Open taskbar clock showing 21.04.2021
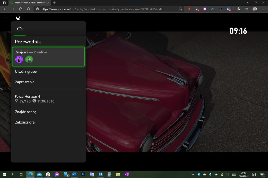 pyautogui.click(x=244, y=175)
